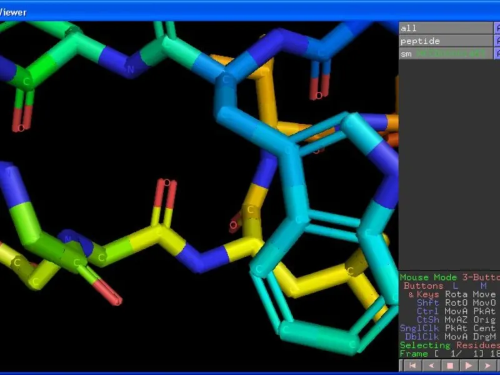Viewport: 500px width, 375px height.
Task: Click the 'SnglClk' label
Action: pyautogui.click(x=419, y=328)
